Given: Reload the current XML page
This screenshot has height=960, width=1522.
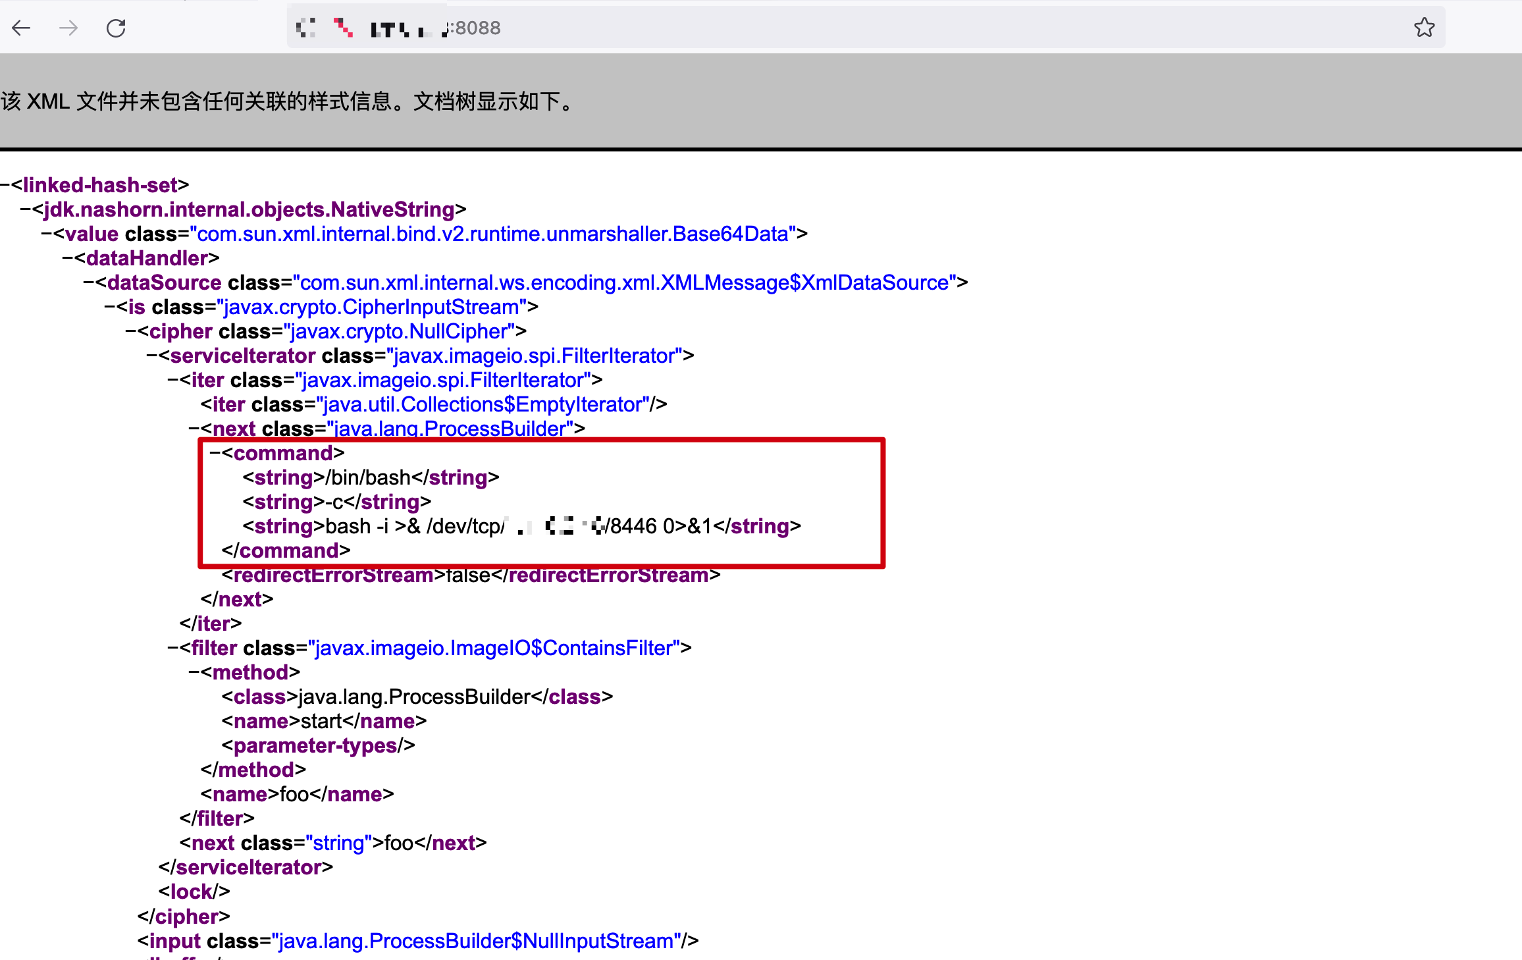Looking at the screenshot, I should point(116,28).
